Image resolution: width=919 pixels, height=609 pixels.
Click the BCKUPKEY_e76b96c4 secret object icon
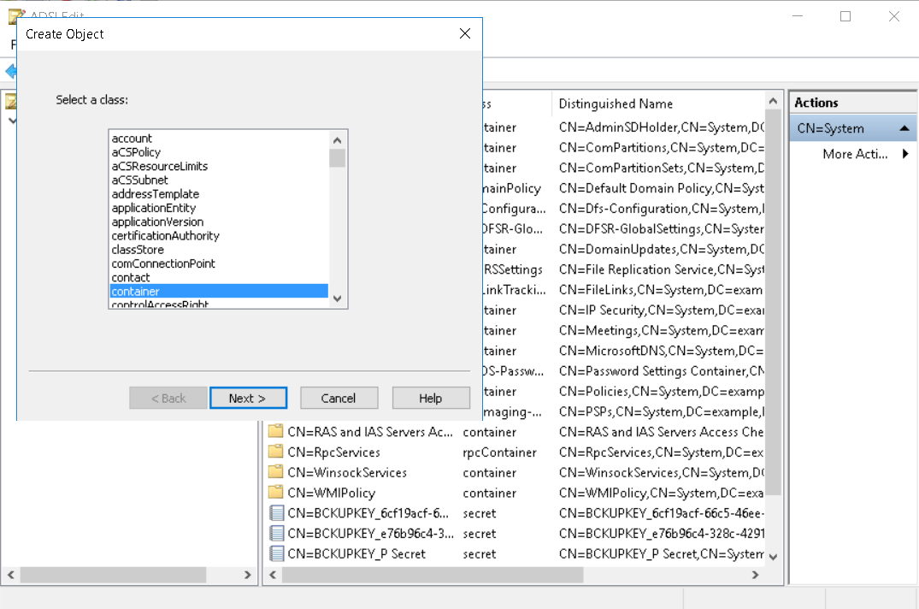point(275,534)
